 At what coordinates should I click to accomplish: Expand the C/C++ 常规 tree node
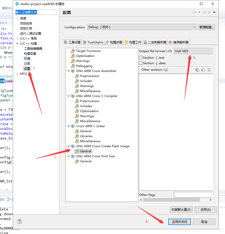click(18, 39)
